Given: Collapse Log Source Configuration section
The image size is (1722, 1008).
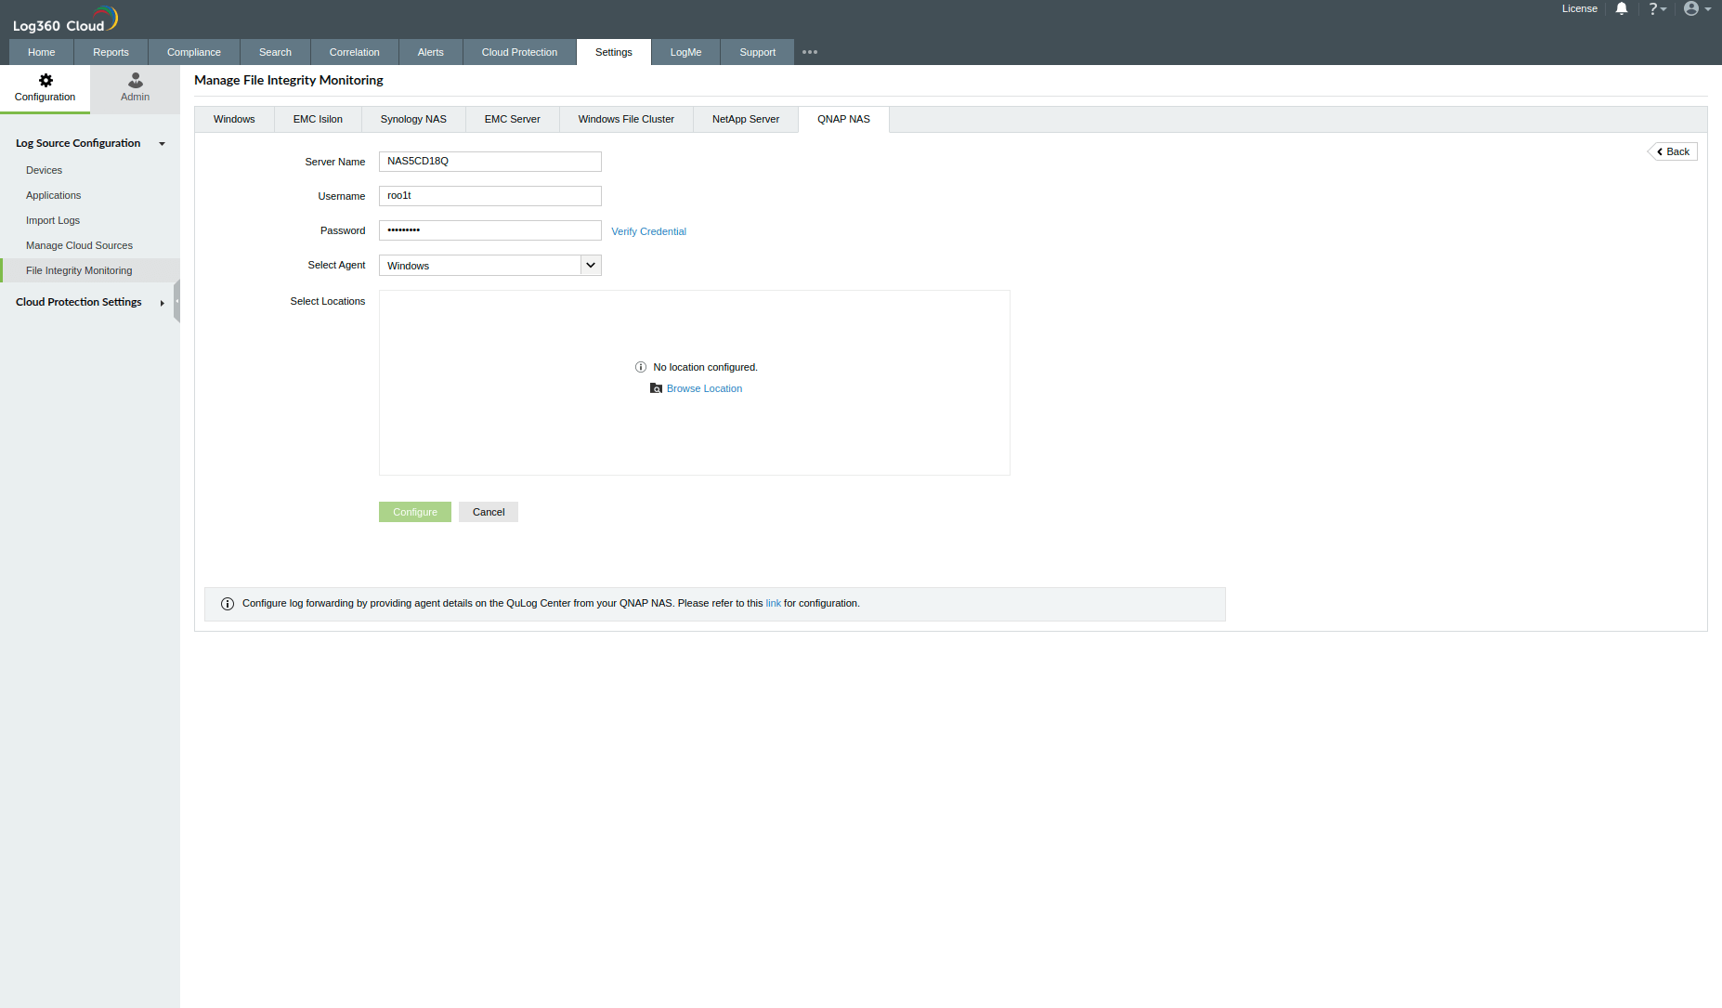Looking at the screenshot, I should [162, 144].
